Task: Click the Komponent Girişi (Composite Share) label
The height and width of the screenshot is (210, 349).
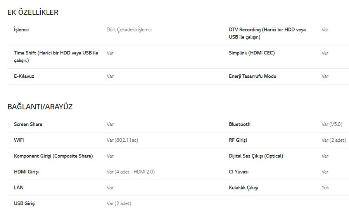Action: point(54,156)
